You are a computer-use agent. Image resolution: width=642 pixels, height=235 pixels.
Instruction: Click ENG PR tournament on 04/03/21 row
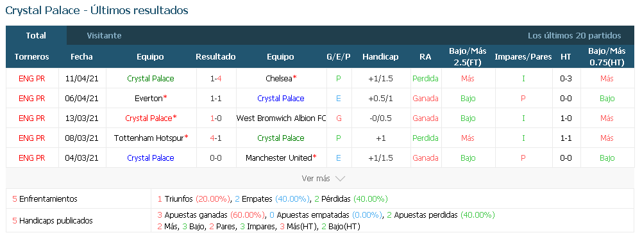click(x=32, y=158)
